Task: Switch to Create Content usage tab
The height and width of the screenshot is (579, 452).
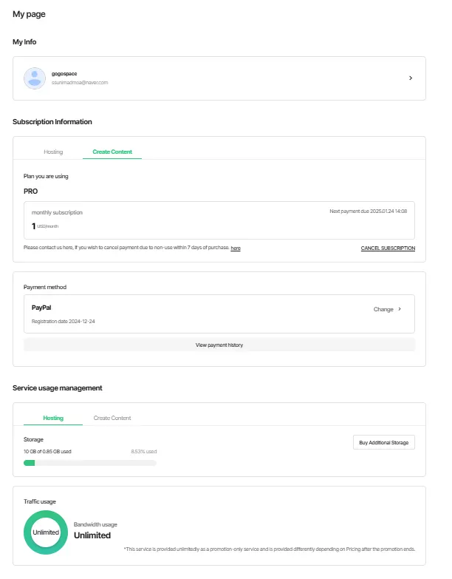Action: click(112, 418)
